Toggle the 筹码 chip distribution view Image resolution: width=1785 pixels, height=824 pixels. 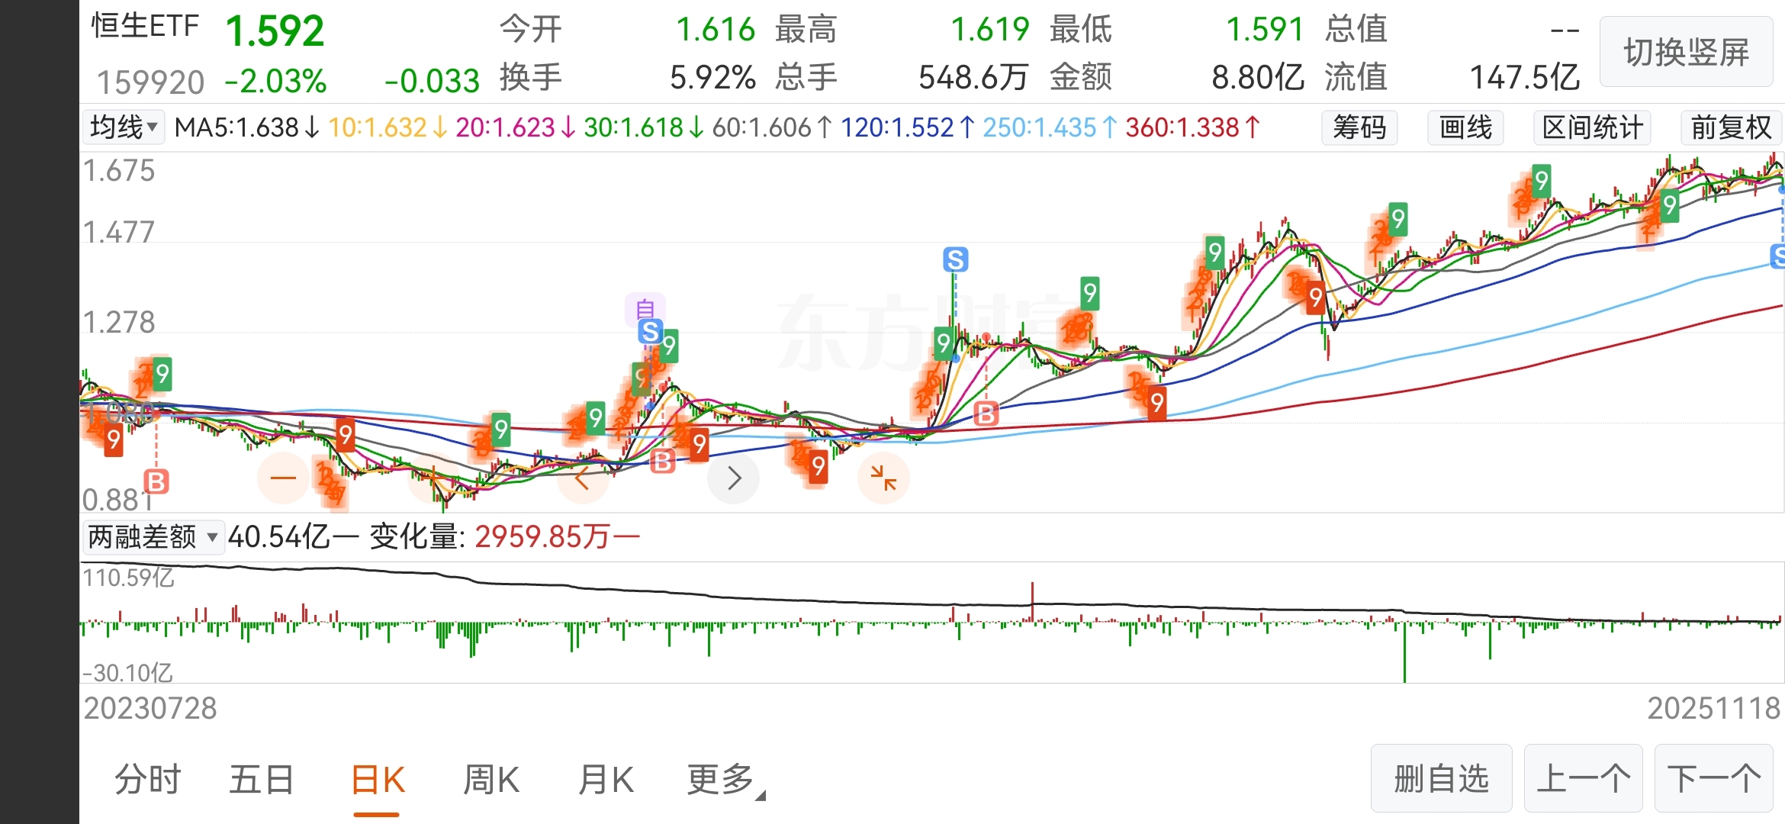[x=1359, y=127]
